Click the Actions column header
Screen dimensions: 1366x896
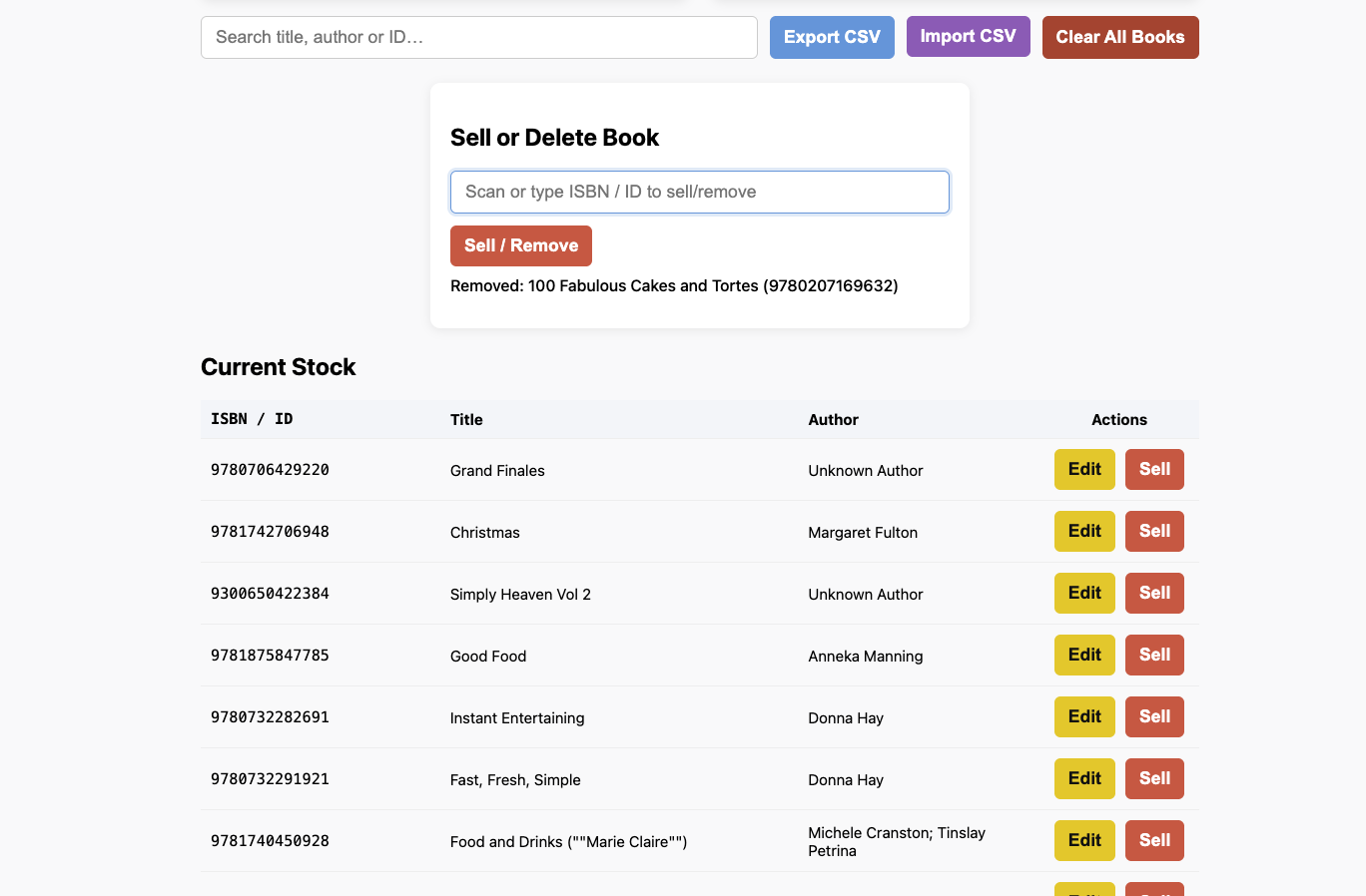coord(1119,420)
